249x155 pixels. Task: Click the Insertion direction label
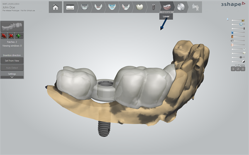click(12, 55)
